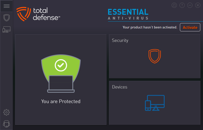This screenshot has height=130, width=203.
Task: Click the green shield checkmark status icon
Action: (x=61, y=66)
